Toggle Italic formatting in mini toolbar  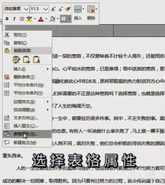[14, 19]
